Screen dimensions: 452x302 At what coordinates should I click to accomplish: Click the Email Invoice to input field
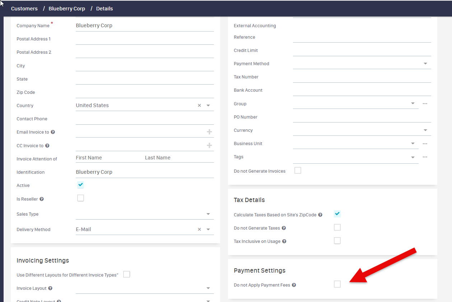click(x=140, y=132)
